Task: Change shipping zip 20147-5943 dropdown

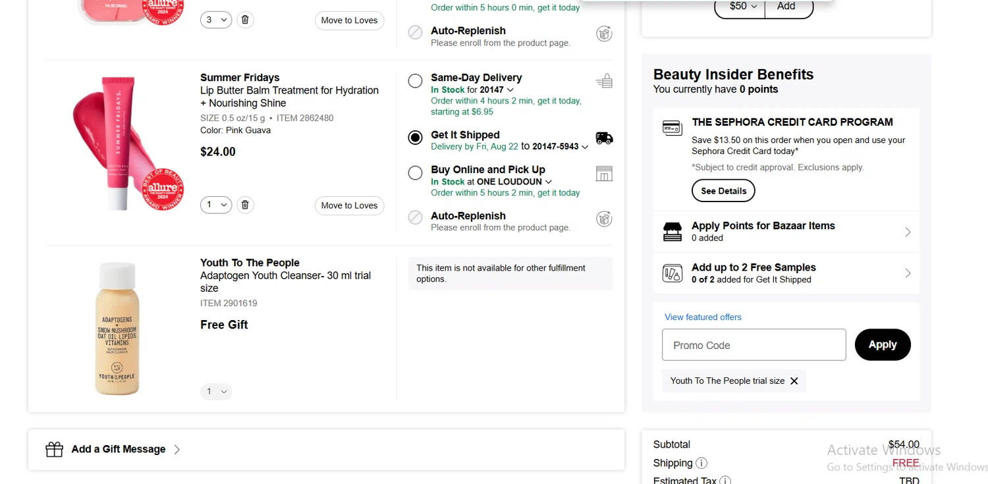Action: point(561,147)
